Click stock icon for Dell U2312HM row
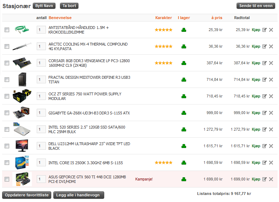Screen dimensions: 279x202 [184, 146]
